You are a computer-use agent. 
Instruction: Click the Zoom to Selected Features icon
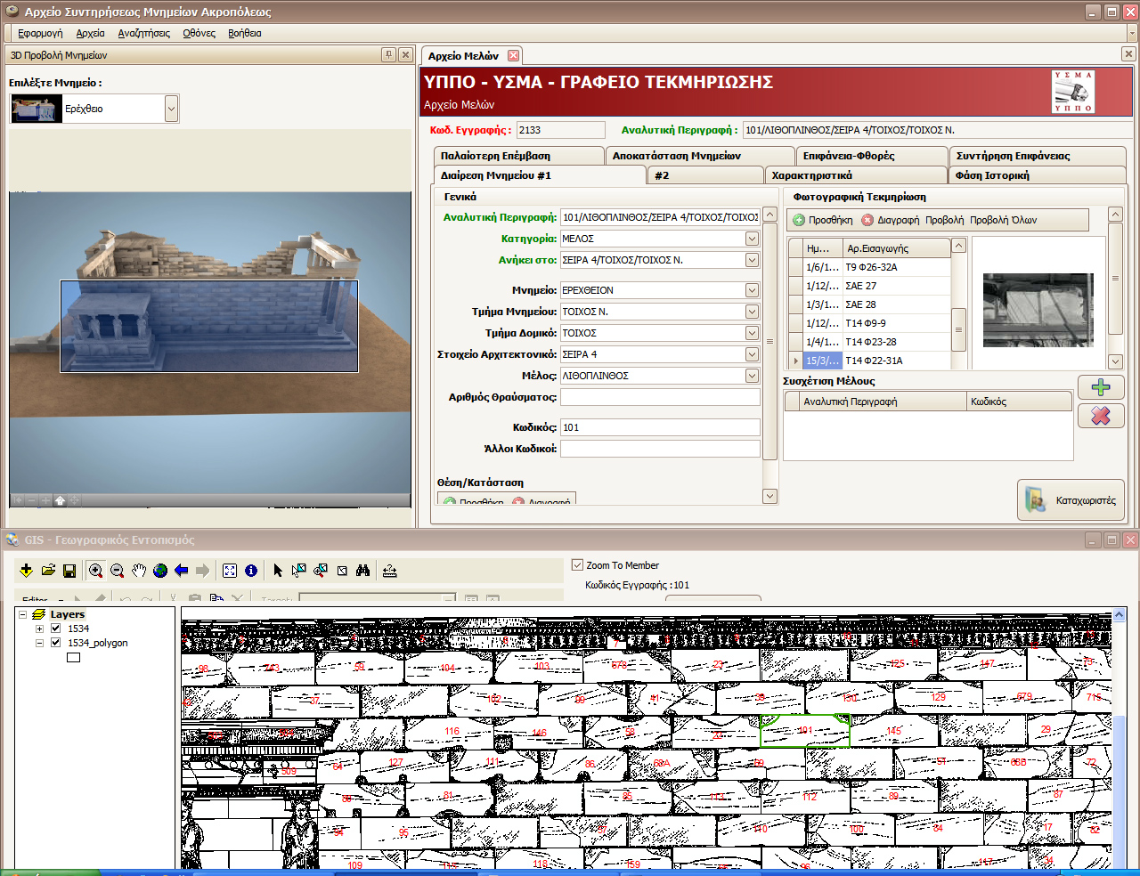point(321,571)
